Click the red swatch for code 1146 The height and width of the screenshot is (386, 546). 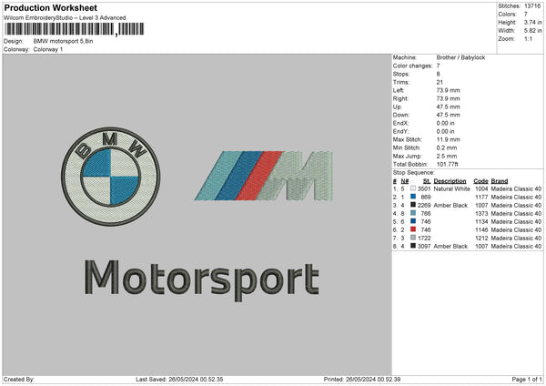pyautogui.click(x=413, y=229)
